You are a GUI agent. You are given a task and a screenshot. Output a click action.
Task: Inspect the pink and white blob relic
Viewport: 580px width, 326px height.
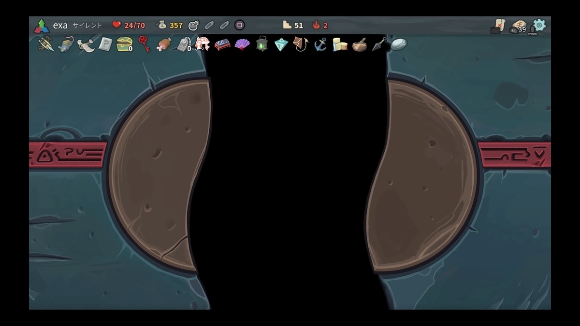[203, 44]
